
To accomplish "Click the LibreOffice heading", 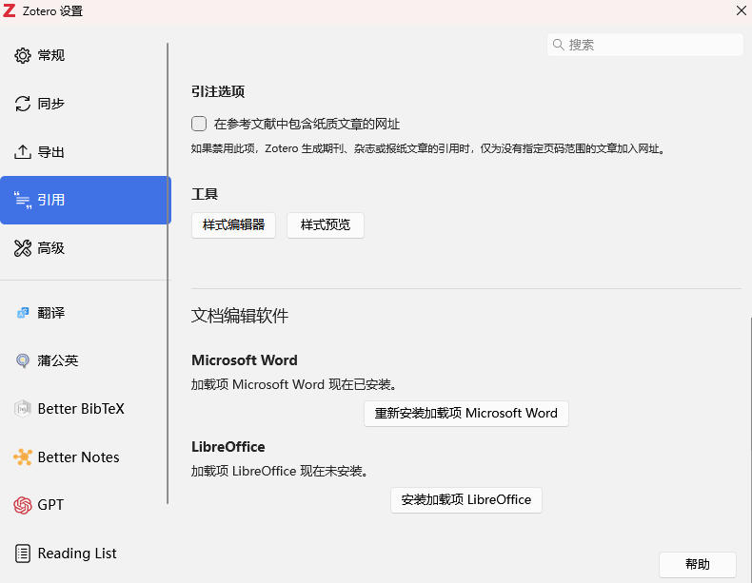I will [x=228, y=447].
